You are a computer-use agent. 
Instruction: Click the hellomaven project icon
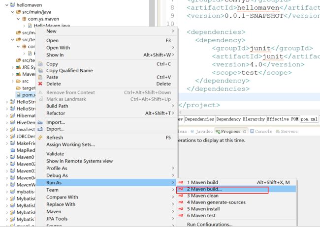pyautogui.click(x=13, y=5)
